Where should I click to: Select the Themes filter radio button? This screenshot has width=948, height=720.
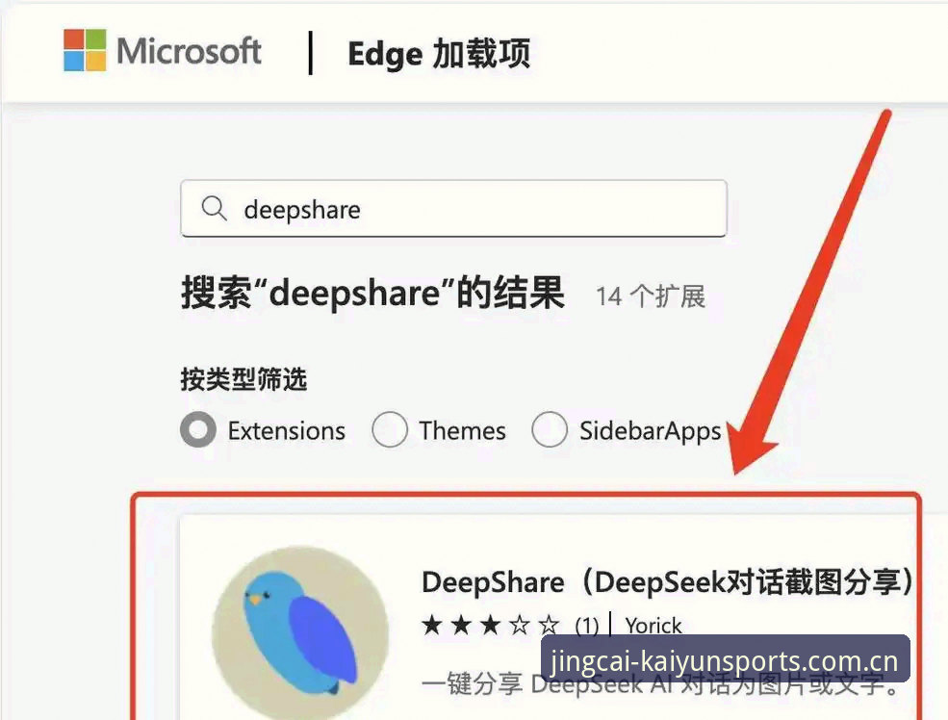point(390,430)
